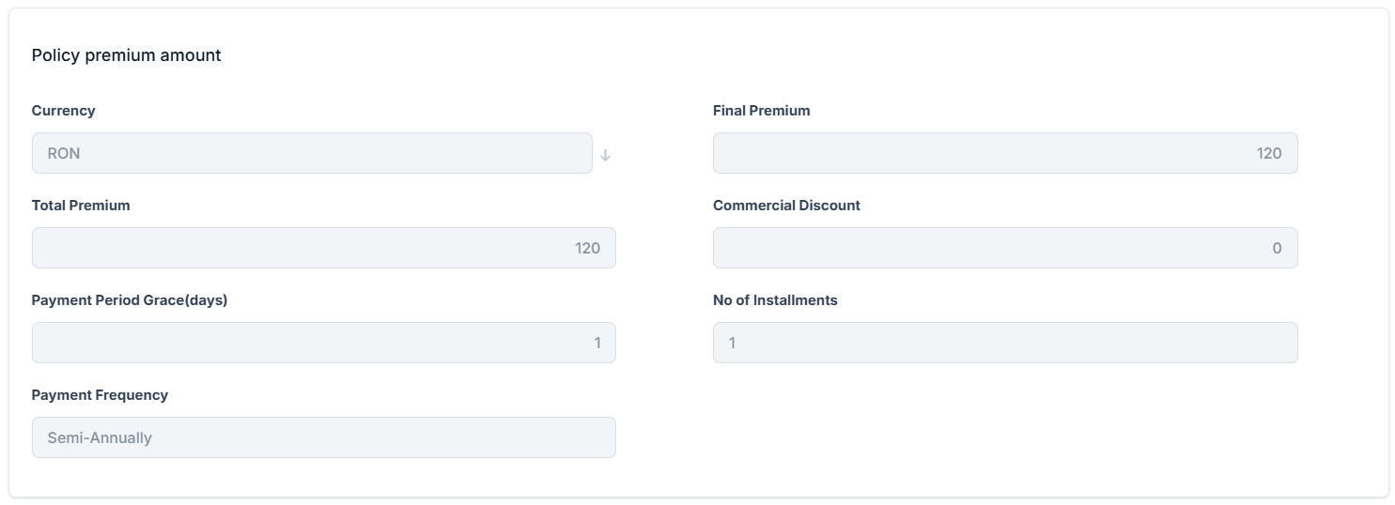Click the Commercial Discount label
The width and height of the screenshot is (1395, 505).
[786, 206]
